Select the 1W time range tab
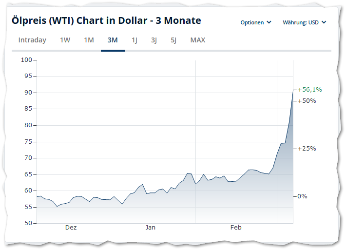The width and height of the screenshot is (346, 250). click(x=65, y=40)
